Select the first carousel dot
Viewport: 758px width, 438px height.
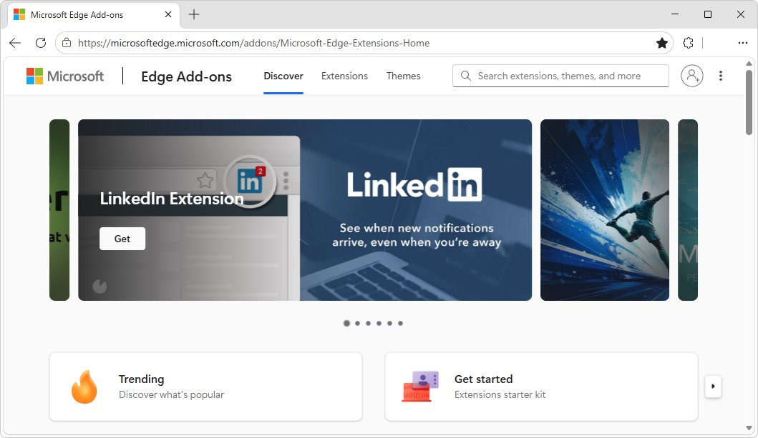[346, 323]
